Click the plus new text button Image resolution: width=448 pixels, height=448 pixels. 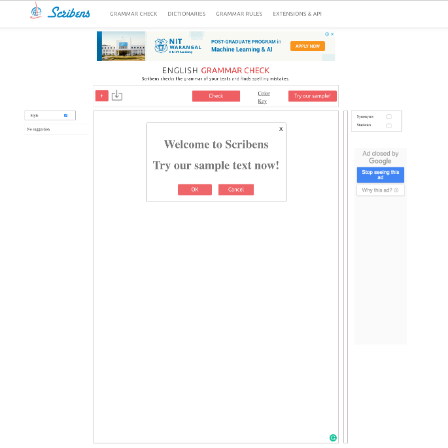tap(101, 96)
